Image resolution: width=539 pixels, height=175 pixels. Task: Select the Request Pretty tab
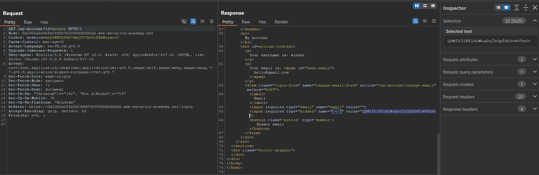[10, 22]
